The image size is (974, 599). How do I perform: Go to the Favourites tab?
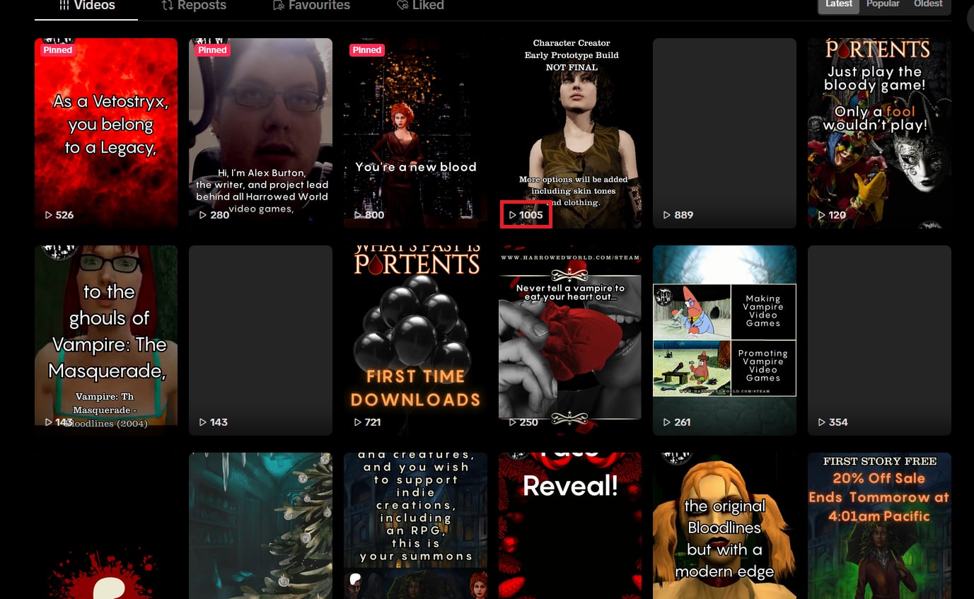coord(313,6)
